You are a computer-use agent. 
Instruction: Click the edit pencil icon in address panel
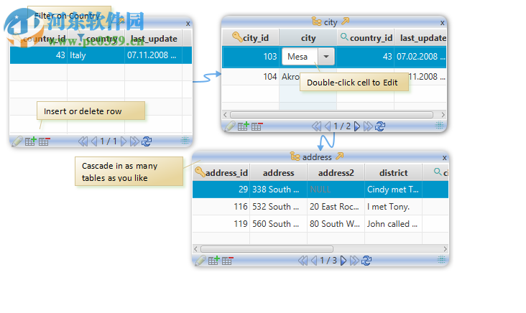click(x=200, y=261)
